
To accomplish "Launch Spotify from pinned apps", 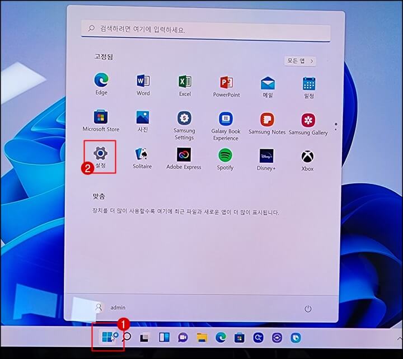I will [x=225, y=159].
